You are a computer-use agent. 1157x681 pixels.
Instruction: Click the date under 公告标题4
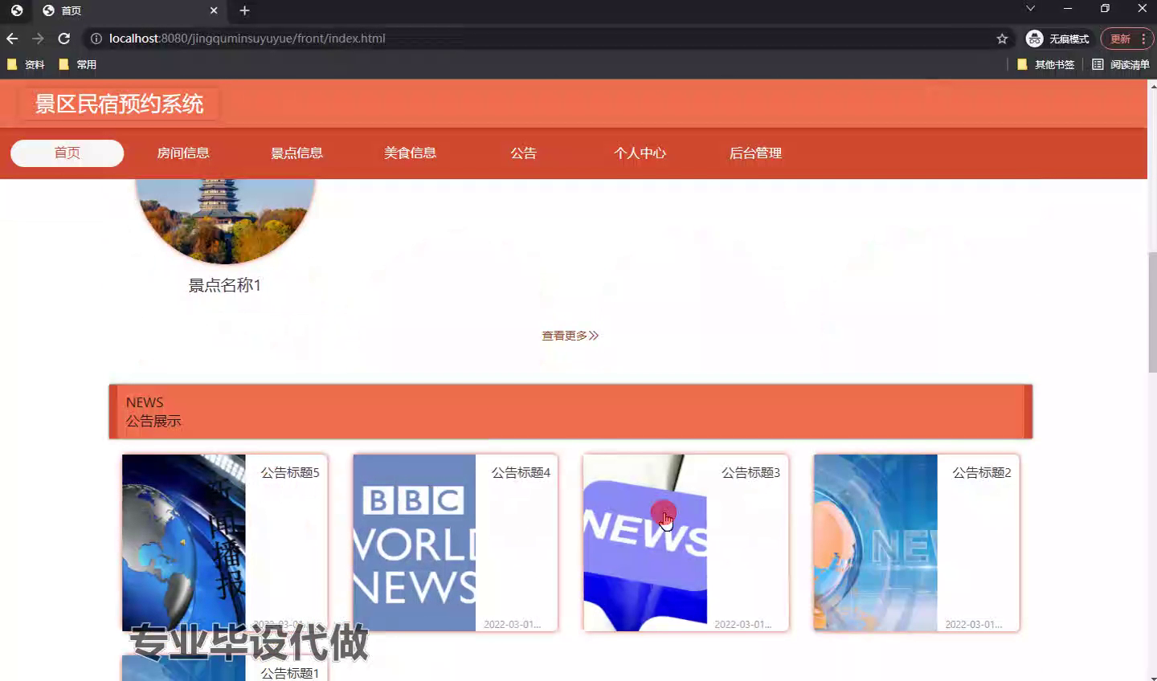click(x=513, y=625)
